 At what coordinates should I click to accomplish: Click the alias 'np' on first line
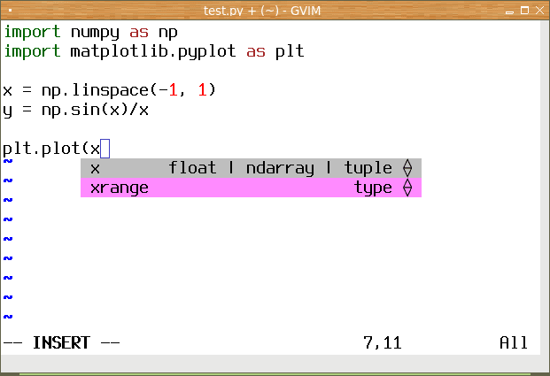(x=168, y=34)
